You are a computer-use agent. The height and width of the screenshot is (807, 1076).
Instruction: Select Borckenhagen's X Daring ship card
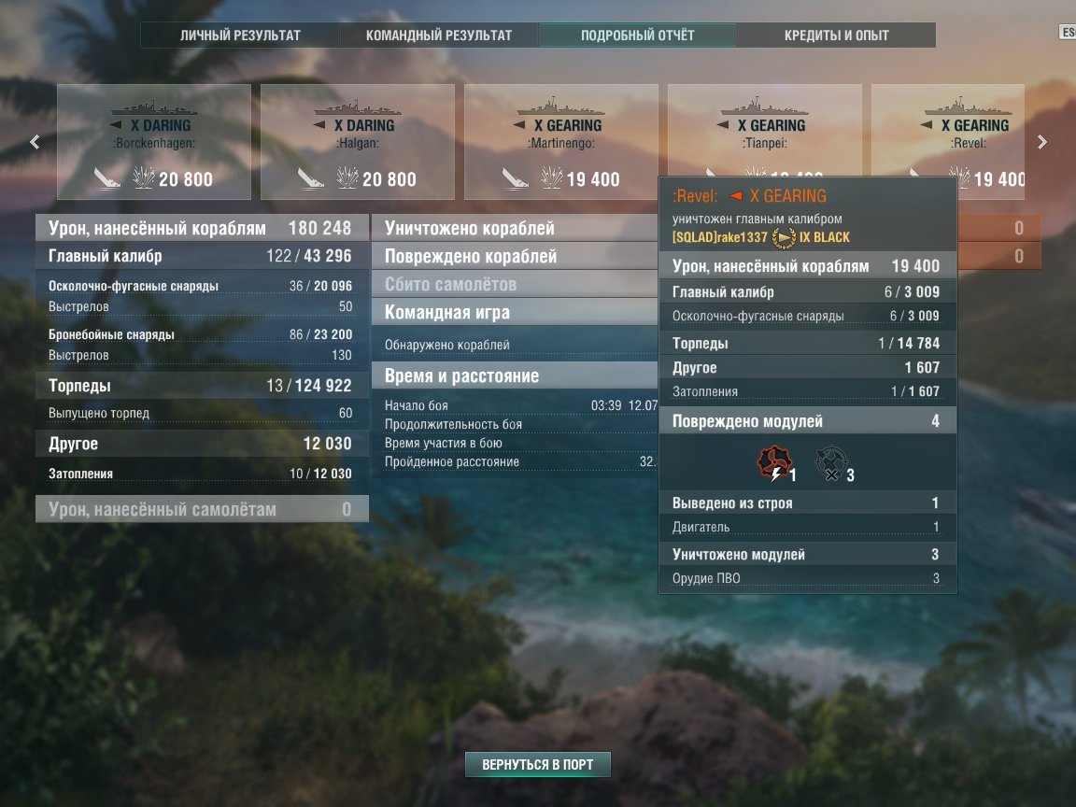point(154,142)
